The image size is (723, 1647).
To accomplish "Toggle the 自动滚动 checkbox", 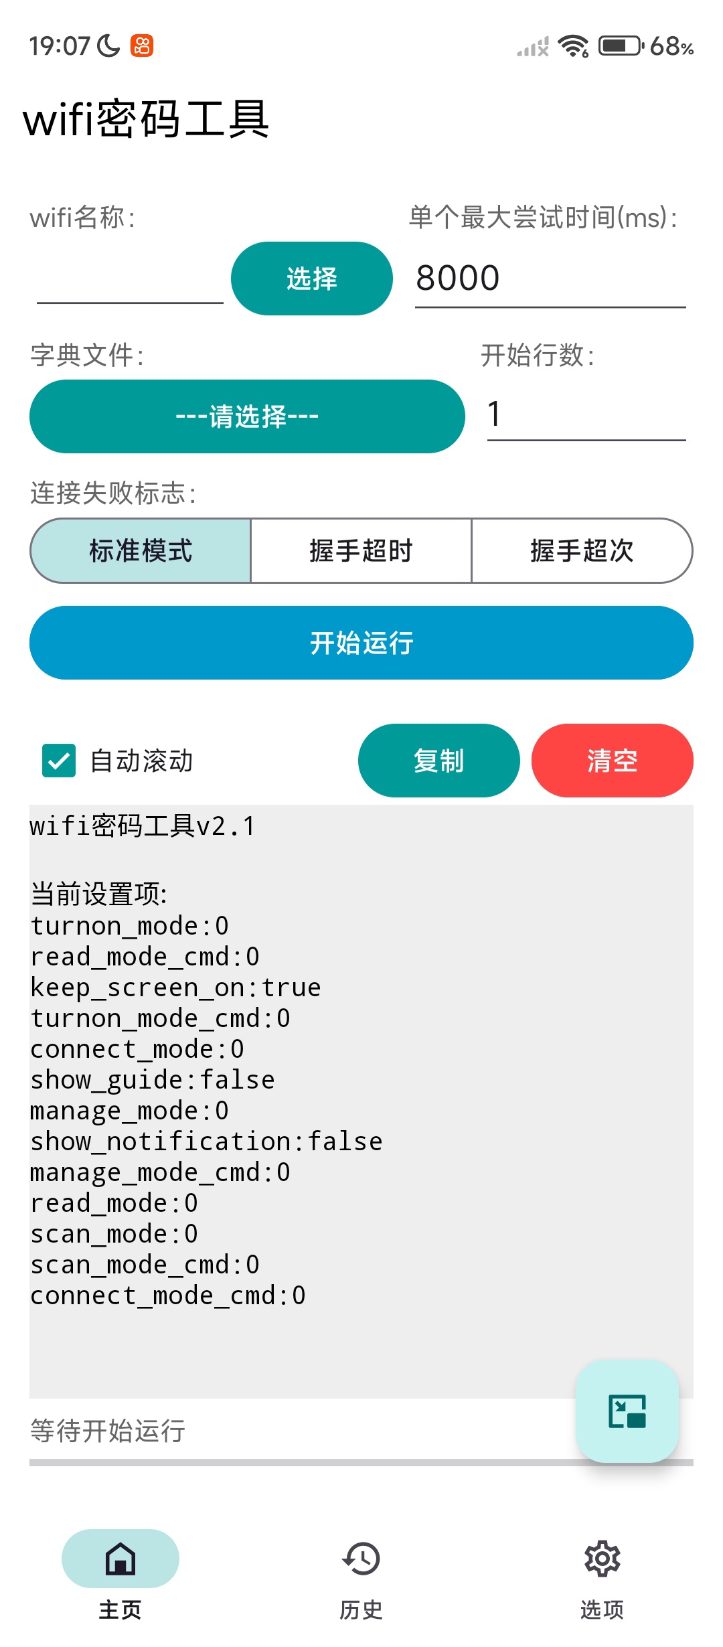I will [x=59, y=761].
